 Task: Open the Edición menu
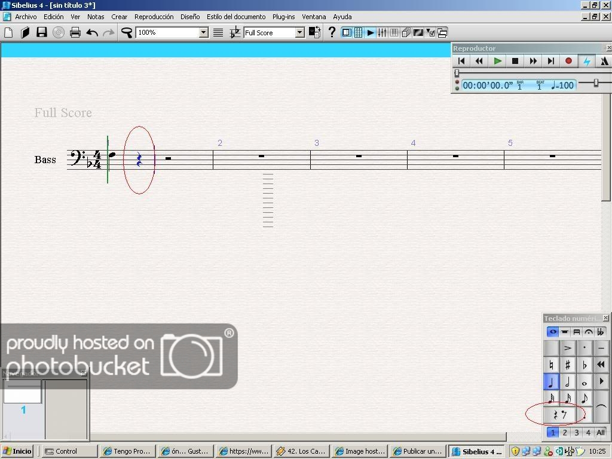[53, 17]
